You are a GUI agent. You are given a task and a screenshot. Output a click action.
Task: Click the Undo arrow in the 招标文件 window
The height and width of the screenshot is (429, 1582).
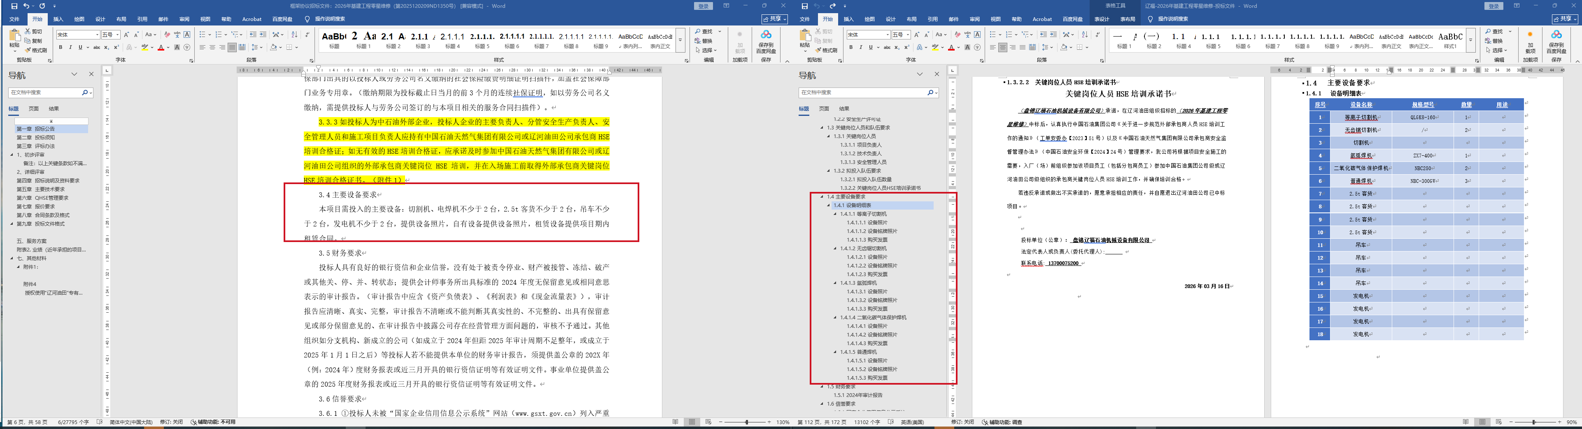coord(26,6)
